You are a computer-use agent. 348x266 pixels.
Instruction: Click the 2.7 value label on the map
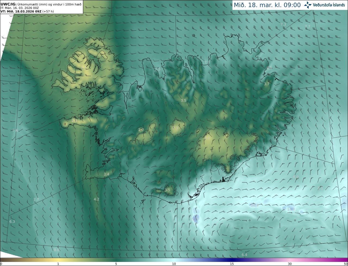[141, 130]
